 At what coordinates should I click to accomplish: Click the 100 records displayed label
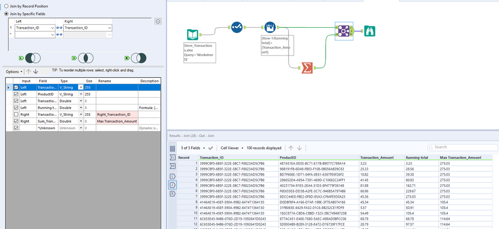tap(264, 148)
